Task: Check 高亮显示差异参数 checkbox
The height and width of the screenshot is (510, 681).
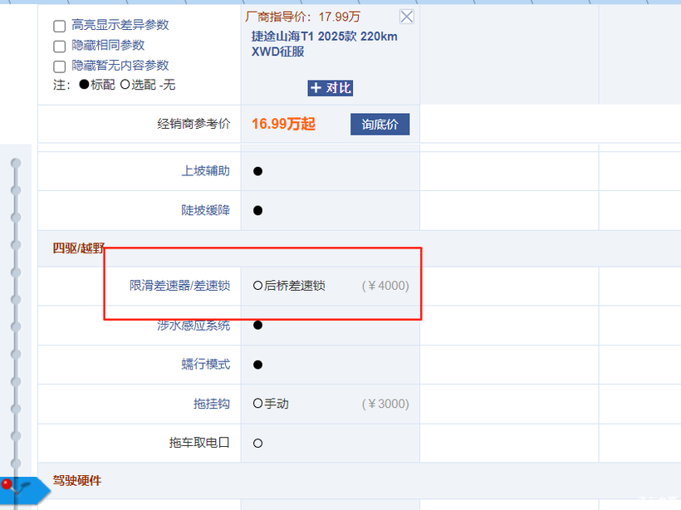Action: point(60,26)
